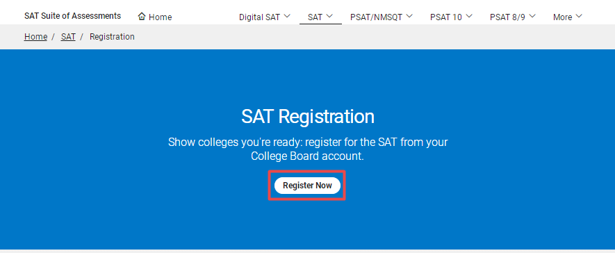This screenshot has height=253, width=615.
Task: Go to the Home text link in the top navigation
Action: pyautogui.click(x=160, y=17)
